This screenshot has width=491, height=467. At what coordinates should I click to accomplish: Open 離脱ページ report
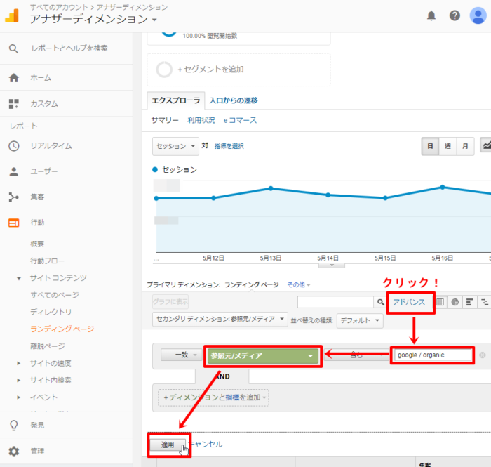(48, 346)
